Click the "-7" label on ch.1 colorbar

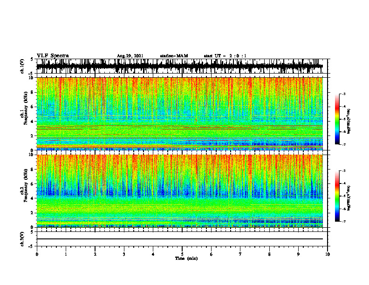pos(344,145)
